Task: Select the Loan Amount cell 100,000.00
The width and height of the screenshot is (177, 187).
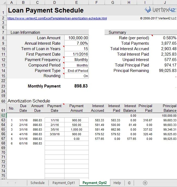Action: pyautogui.click(x=77, y=38)
